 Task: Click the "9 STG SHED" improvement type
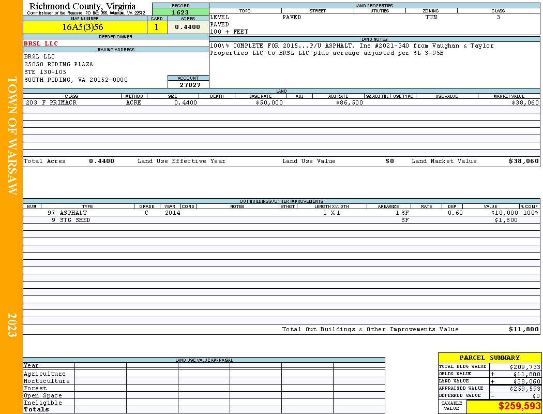point(71,220)
